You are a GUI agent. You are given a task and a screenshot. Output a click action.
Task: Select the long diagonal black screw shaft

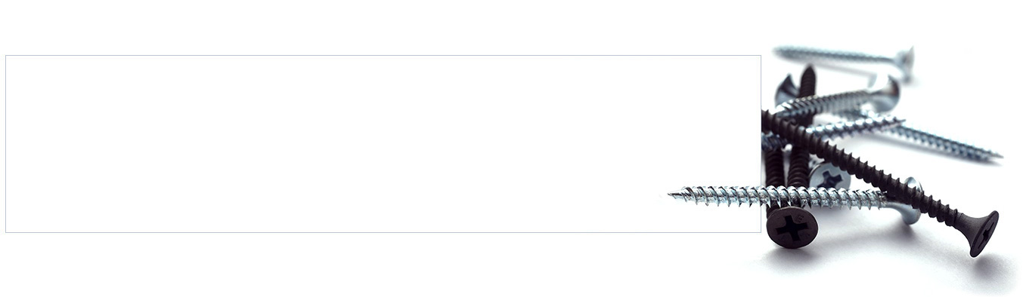tap(862, 167)
